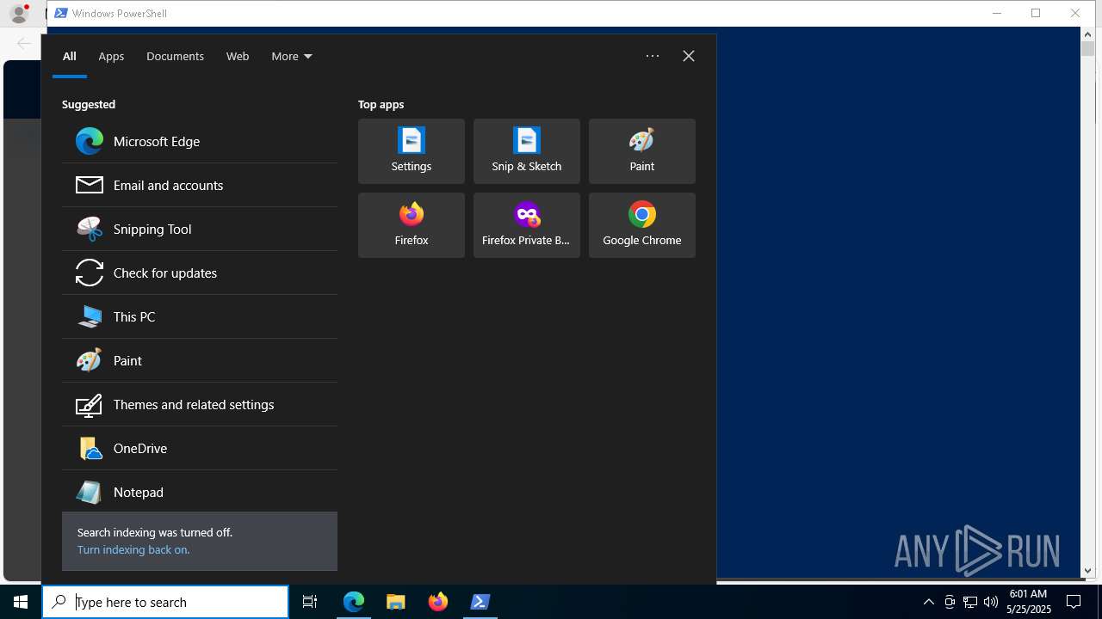The height and width of the screenshot is (619, 1102).
Task: Open Email and accounts suggestion
Action: (200, 185)
